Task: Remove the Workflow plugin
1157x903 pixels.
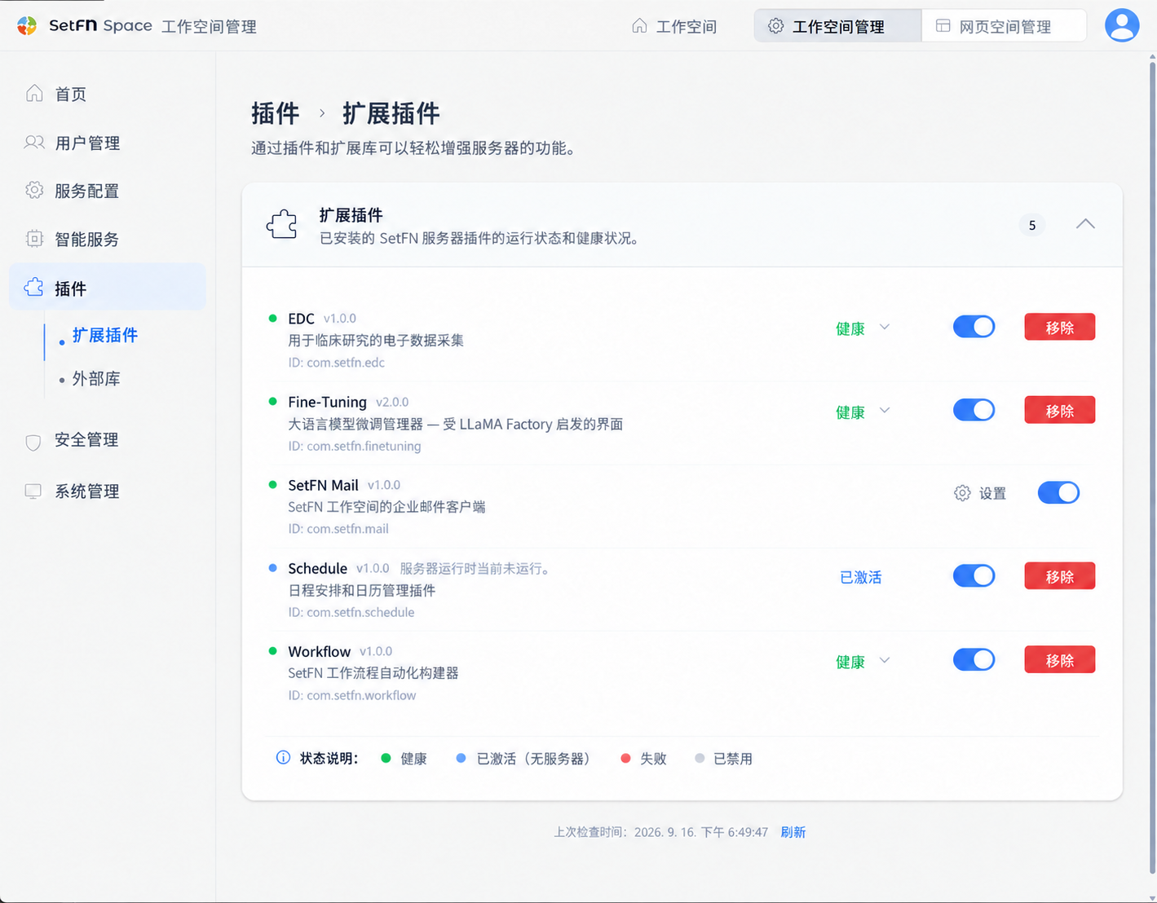Action: [1060, 659]
